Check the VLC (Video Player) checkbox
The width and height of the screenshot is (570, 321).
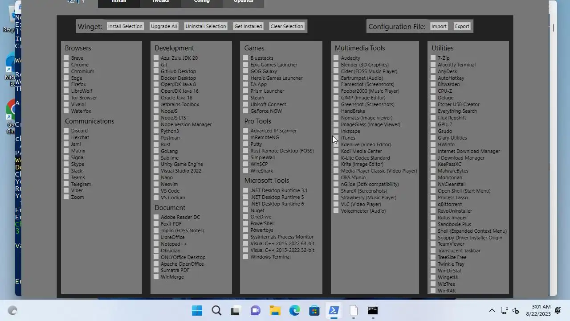(x=336, y=204)
